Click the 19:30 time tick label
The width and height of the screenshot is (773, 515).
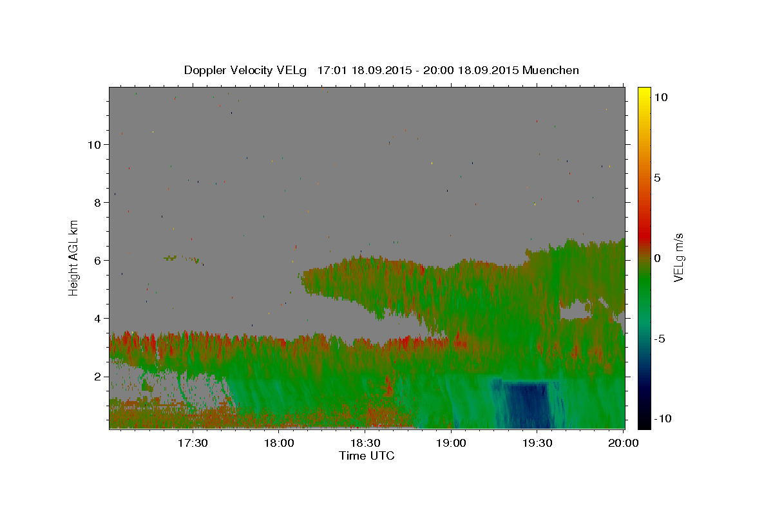[x=537, y=444]
